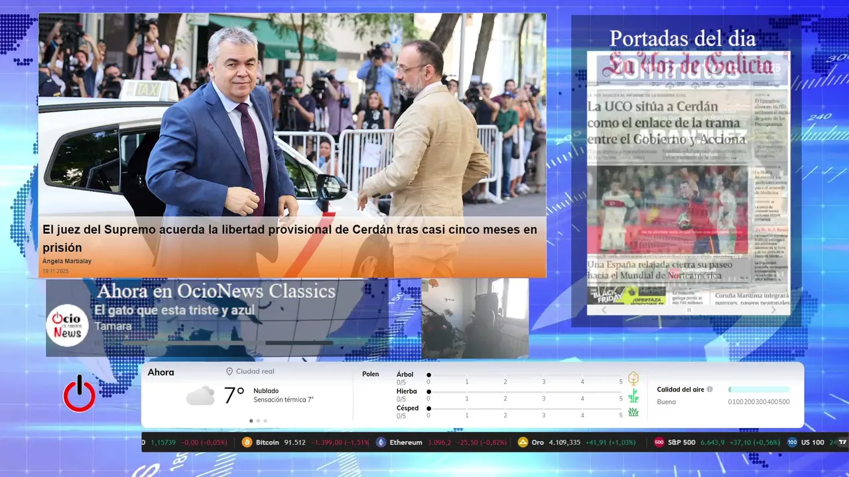Click the cloudy weather icon
Viewport: 849px width, 477px height.
tap(200, 396)
